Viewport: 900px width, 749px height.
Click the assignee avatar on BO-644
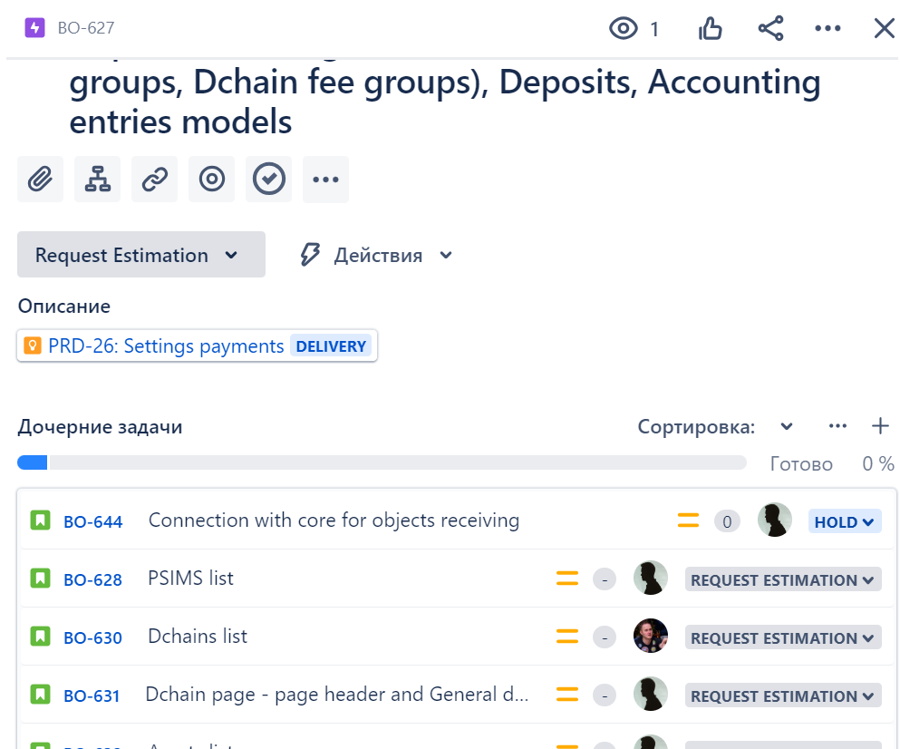point(775,520)
